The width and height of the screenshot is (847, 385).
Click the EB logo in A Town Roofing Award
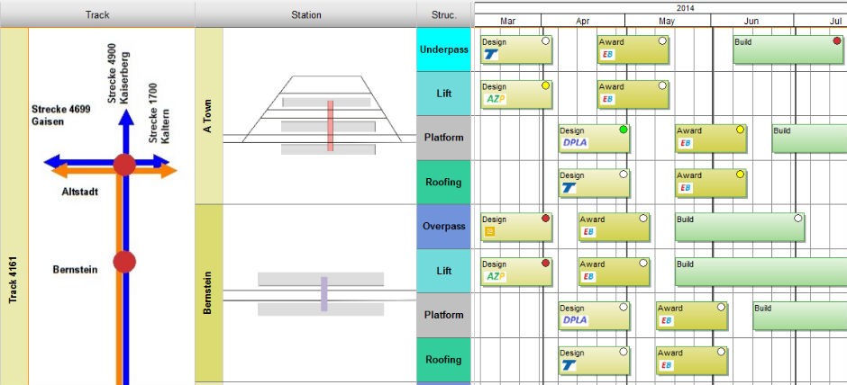(x=686, y=188)
